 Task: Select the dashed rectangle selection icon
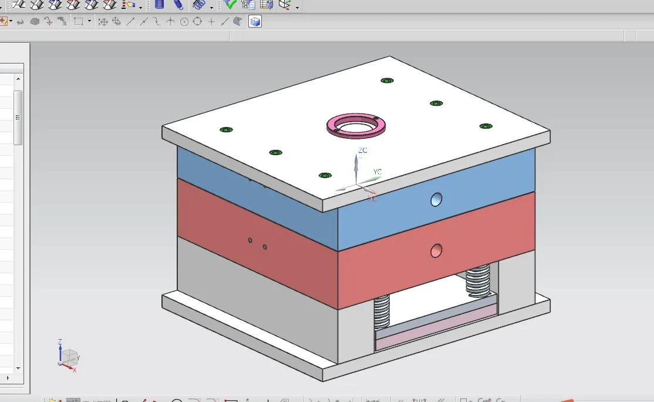(79, 21)
